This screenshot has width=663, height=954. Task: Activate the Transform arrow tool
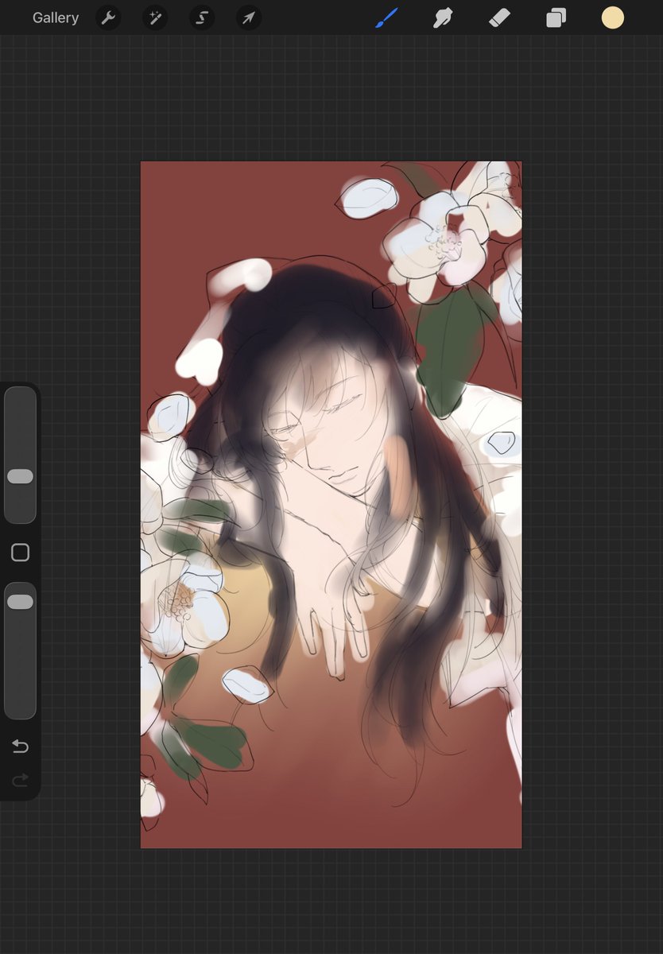[249, 17]
